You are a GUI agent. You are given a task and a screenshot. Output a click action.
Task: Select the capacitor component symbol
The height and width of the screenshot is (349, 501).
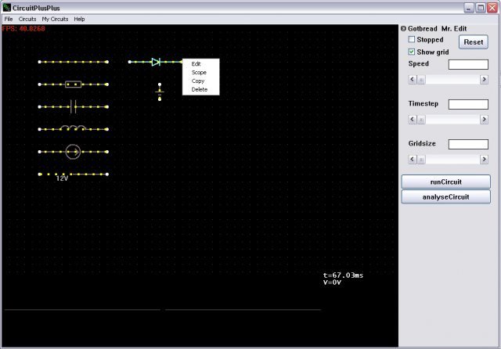click(73, 106)
